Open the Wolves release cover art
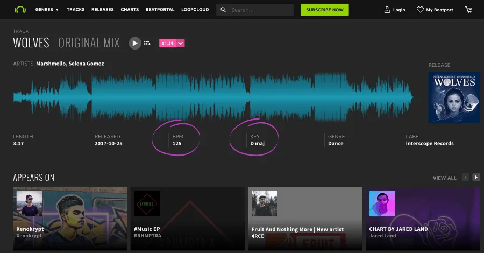484x253 pixels. [454, 97]
